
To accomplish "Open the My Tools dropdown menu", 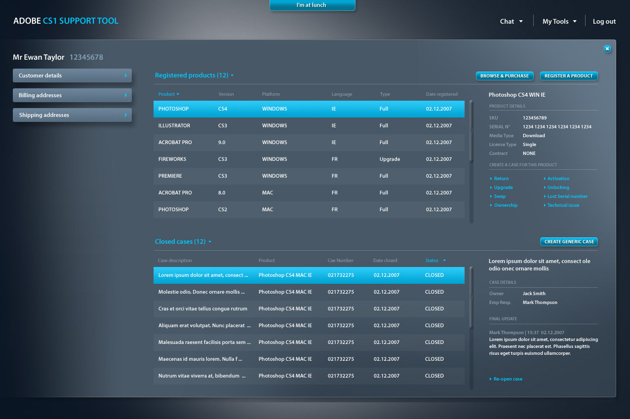I will pyautogui.click(x=559, y=21).
